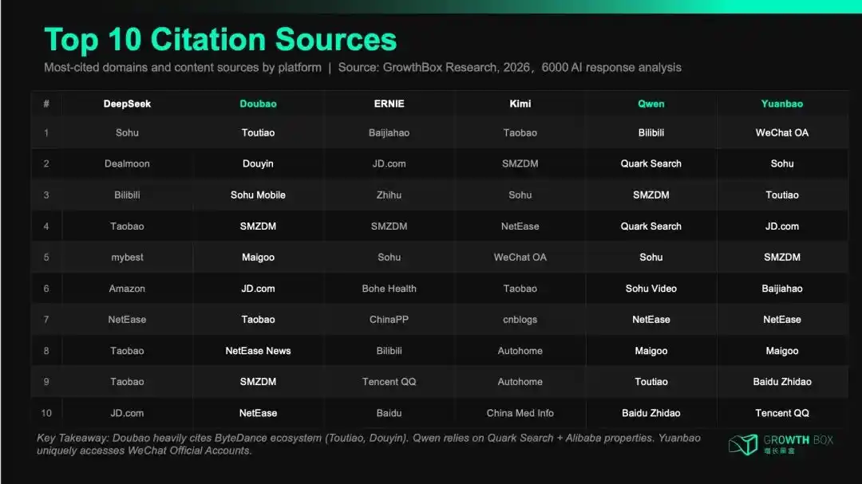Click the JD.com cell under ERNIE

(x=389, y=163)
